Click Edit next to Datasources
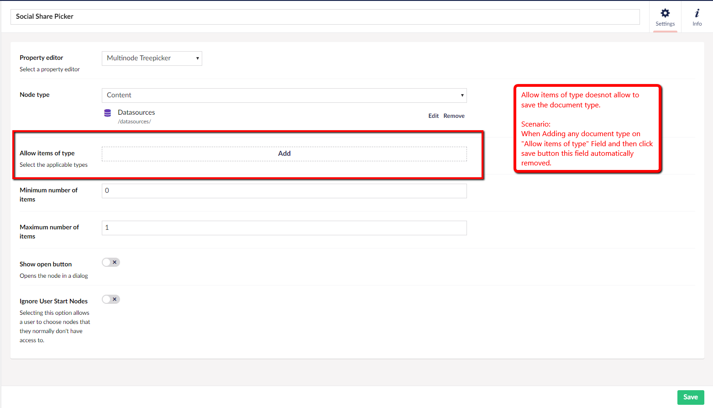The width and height of the screenshot is (713, 408). coord(433,116)
